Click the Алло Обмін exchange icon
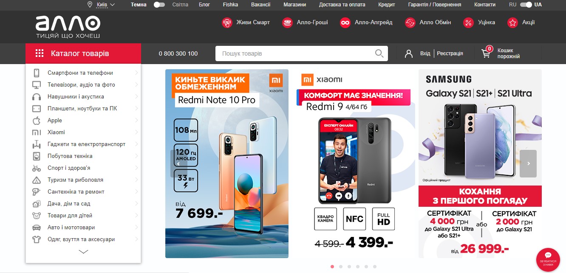The image size is (566, 273). tap(410, 23)
